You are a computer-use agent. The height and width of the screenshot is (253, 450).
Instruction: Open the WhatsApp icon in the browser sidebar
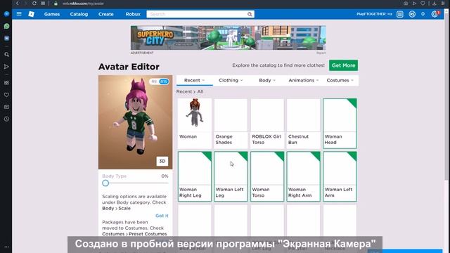[6, 26]
